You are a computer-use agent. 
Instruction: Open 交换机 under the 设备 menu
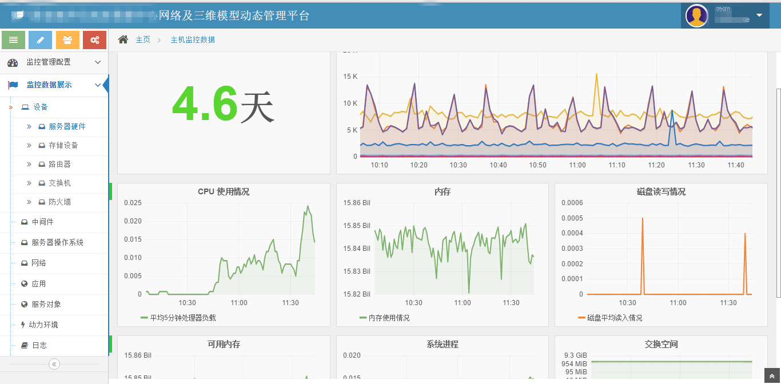tap(59, 183)
